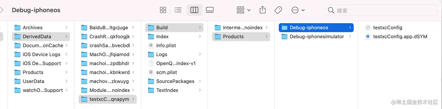Click the Edit Tags icon
Image resolution: width=442 pixels, height=109 pixels.
coord(278,10)
